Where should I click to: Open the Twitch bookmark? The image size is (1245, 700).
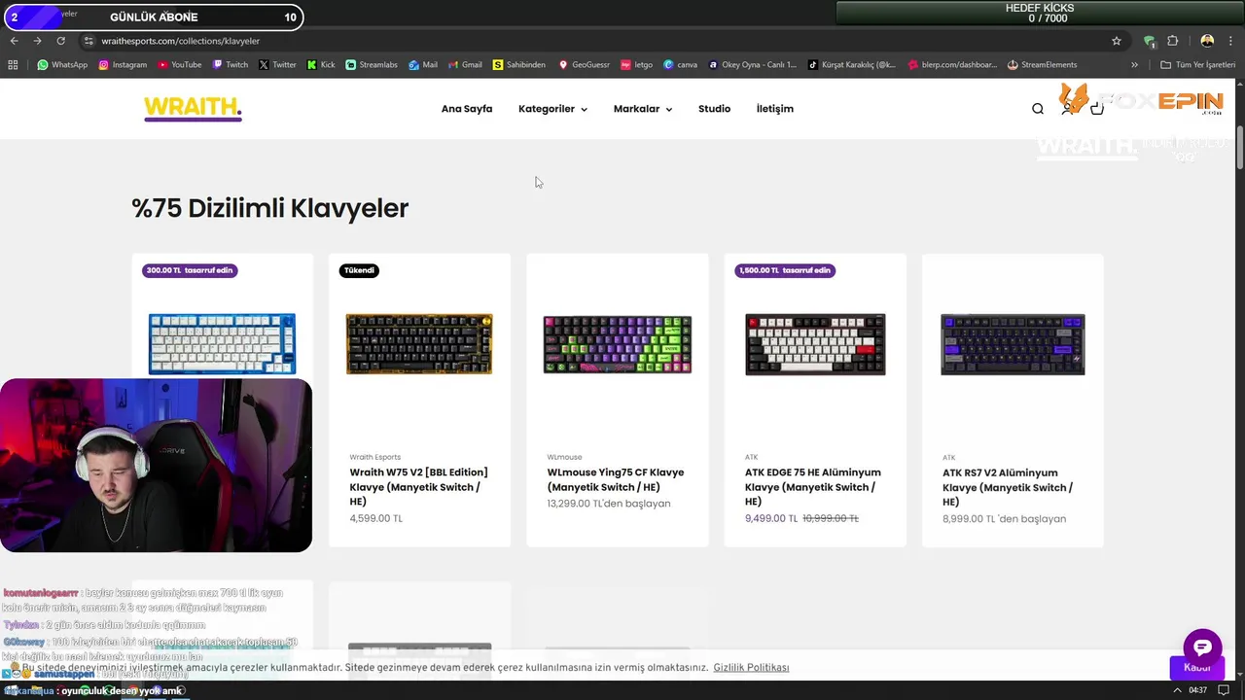[231, 65]
